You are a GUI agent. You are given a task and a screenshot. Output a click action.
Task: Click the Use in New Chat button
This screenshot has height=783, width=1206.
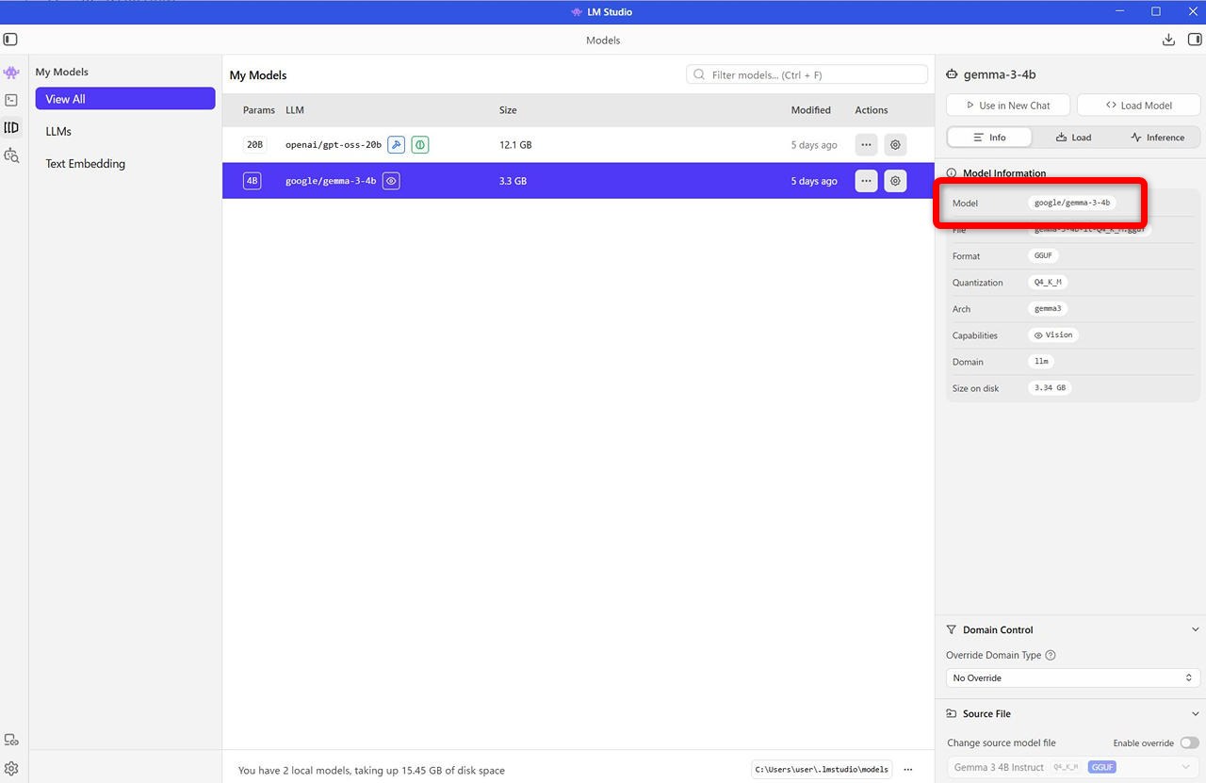tap(1008, 106)
